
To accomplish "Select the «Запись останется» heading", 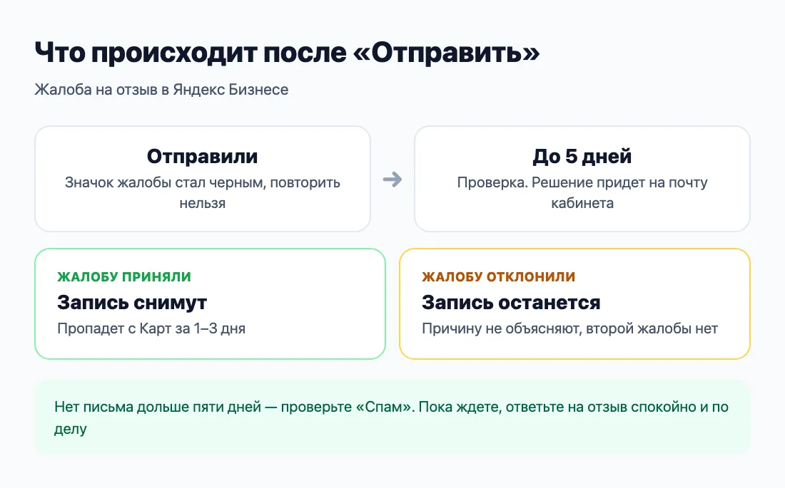I will pos(511,303).
